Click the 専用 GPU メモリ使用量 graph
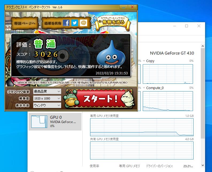Screen dimensions: 212x172 [142, 127]
